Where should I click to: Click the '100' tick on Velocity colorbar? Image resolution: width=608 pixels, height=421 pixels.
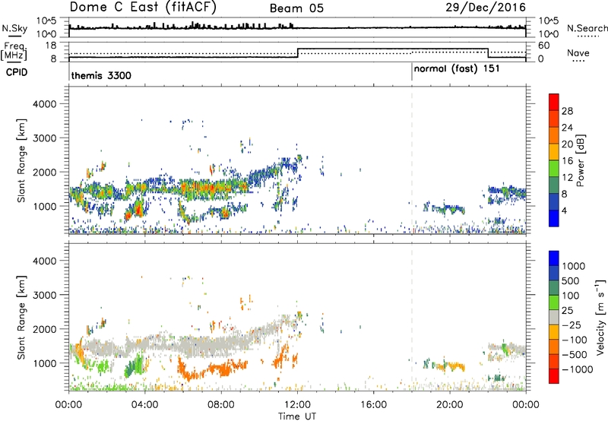click(x=571, y=296)
